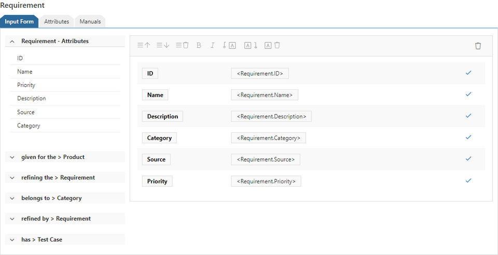
Task: Select the Category label in the form
Action: 159,138
